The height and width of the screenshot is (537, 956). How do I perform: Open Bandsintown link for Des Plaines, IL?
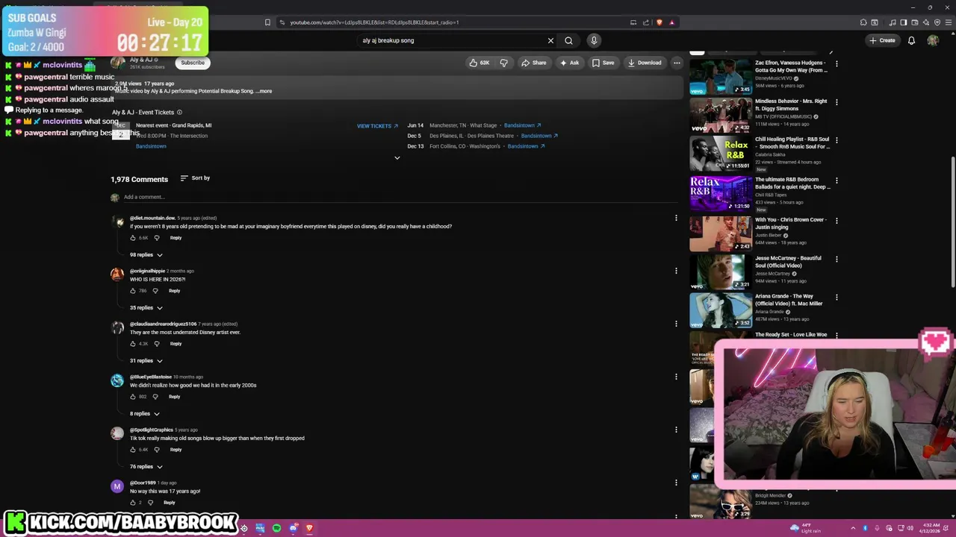(539, 136)
